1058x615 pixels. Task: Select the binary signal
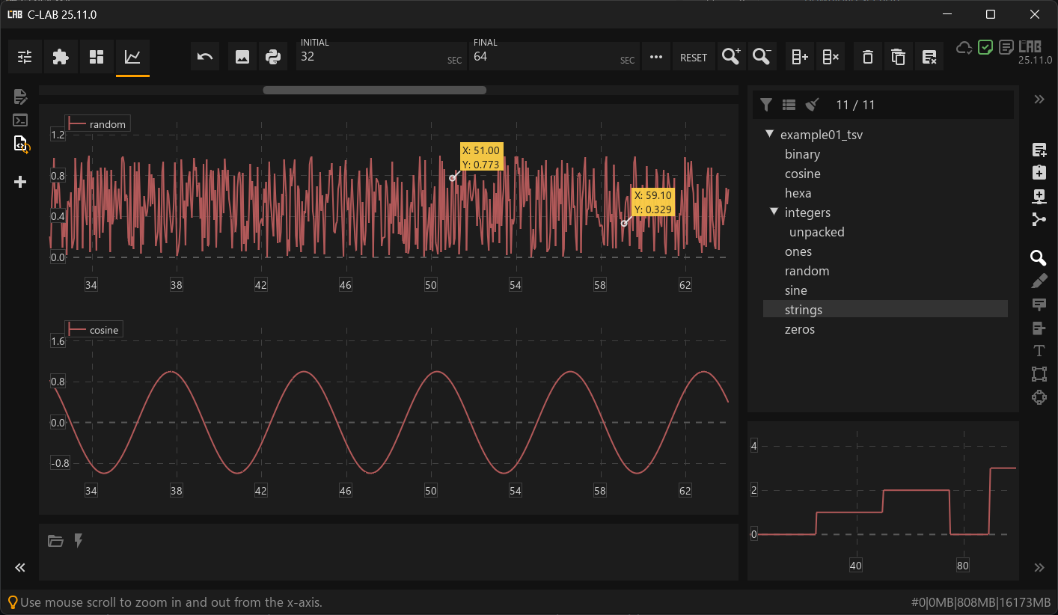click(x=802, y=154)
